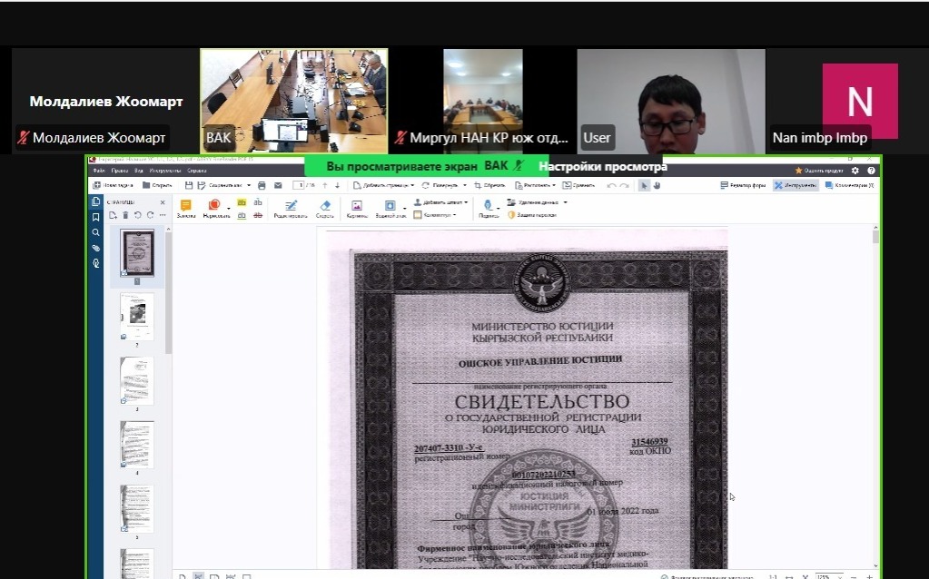Click the save floppy disk icon
The image size is (929, 579).
click(188, 185)
